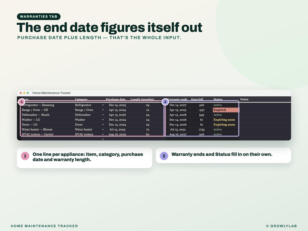Image resolution: width=308 pixels, height=231 pixels.
Task: Click warranty end date 'Apr 15, 2028'
Action: pos(178,115)
